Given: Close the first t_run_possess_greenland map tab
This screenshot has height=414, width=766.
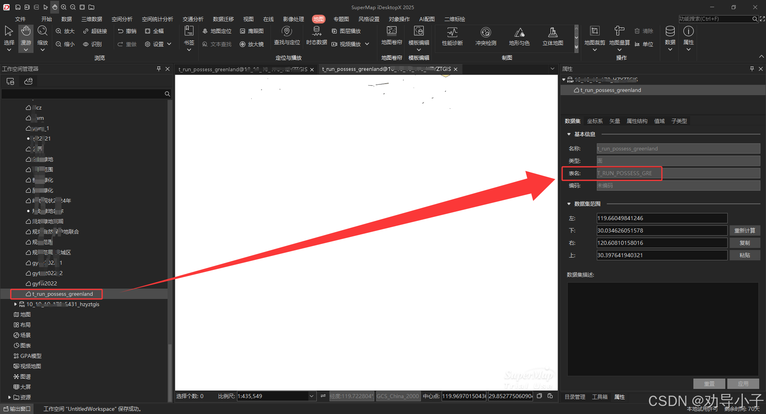Looking at the screenshot, I should [x=312, y=70].
